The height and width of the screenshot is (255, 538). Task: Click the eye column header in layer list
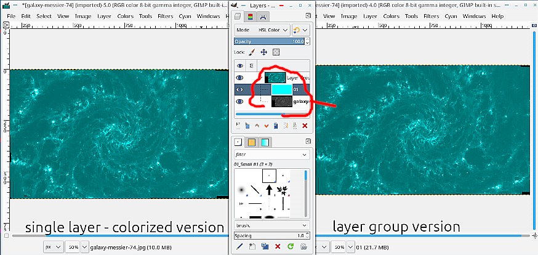(240, 65)
